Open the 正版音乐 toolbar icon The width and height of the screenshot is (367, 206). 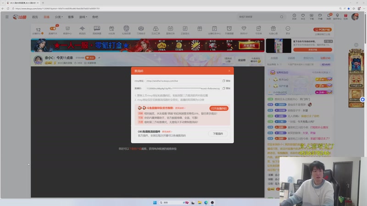point(185,30)
